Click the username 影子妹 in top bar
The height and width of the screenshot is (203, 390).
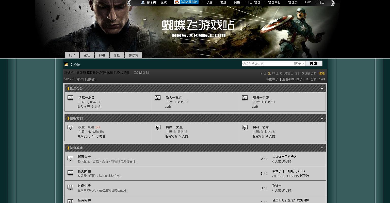[x=152, y=2]
